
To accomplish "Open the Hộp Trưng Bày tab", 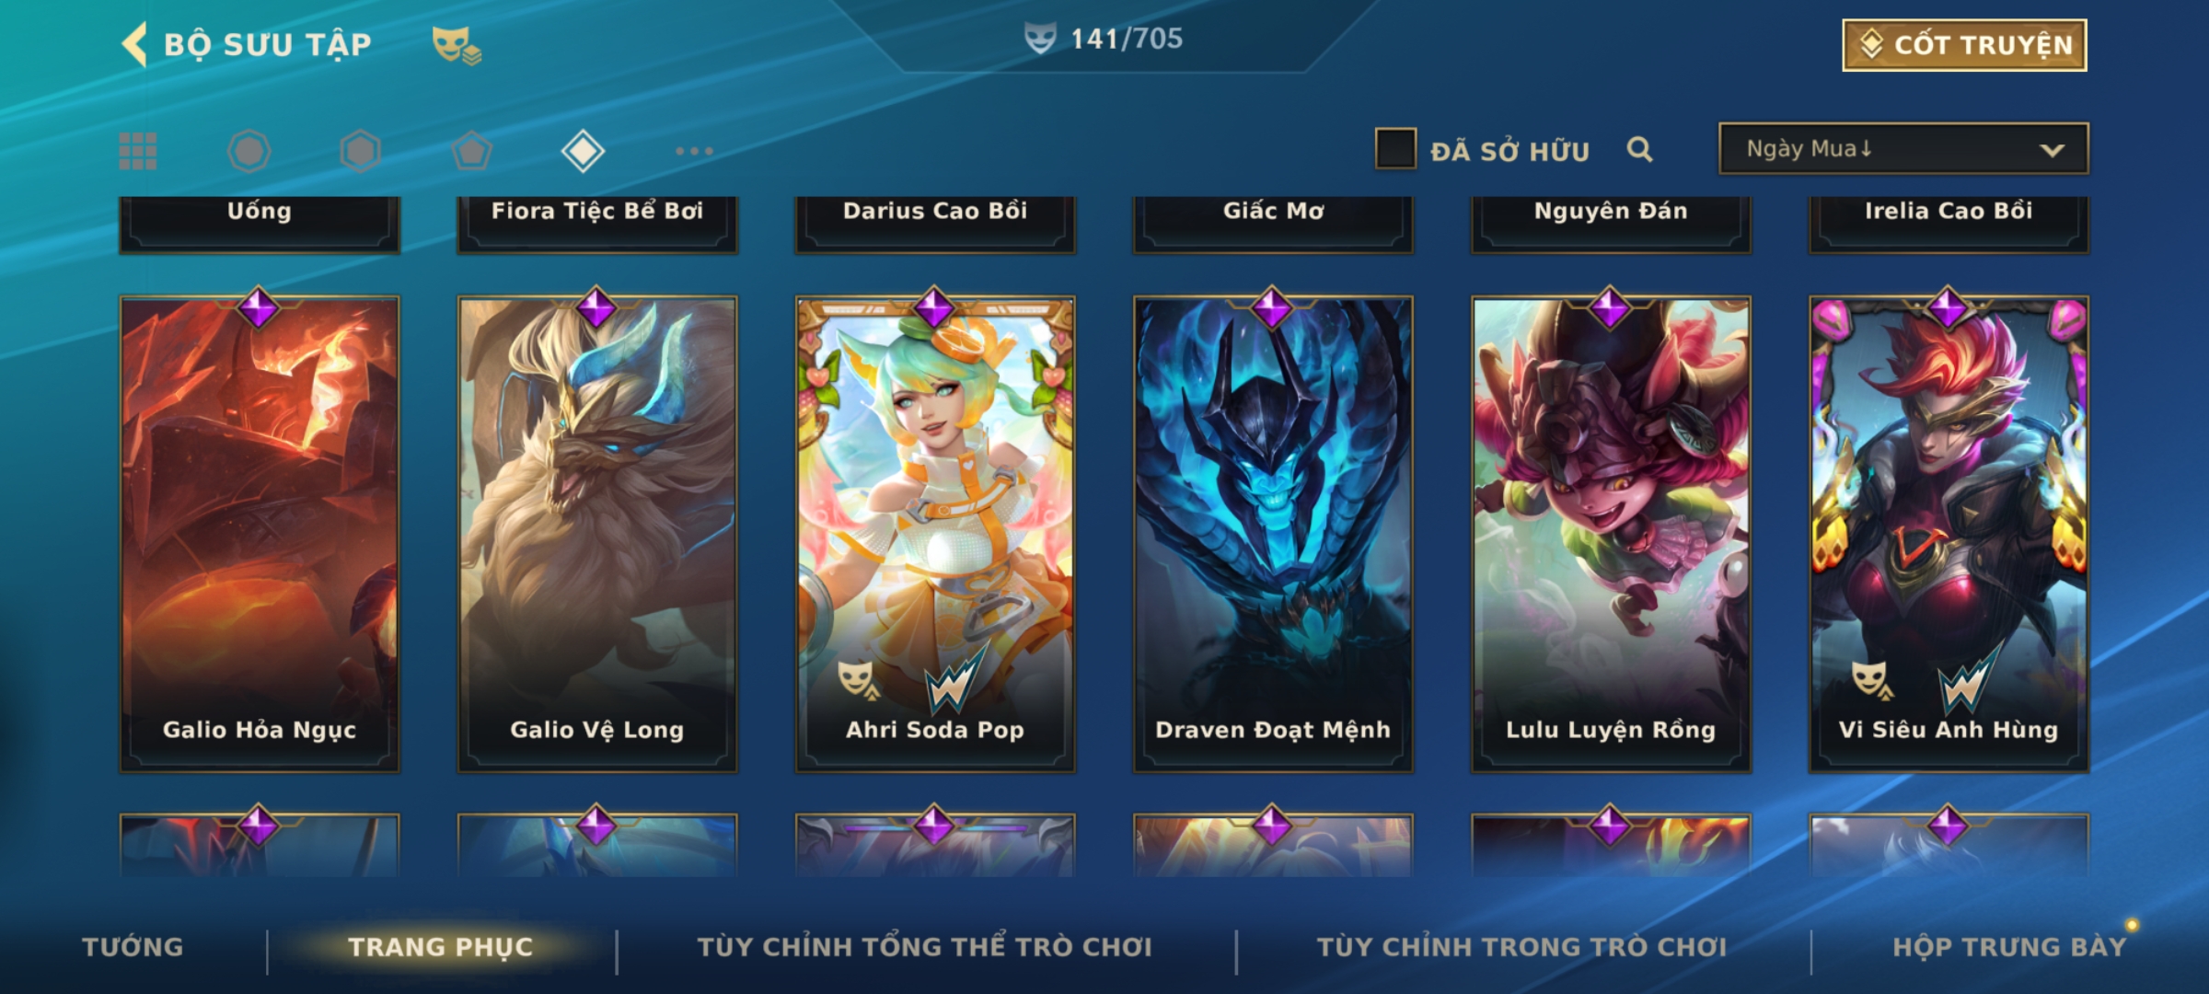I will pos(2009,947).
